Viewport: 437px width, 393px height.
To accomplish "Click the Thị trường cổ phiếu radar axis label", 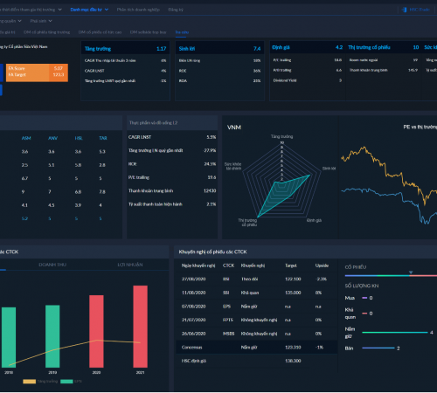I will 247,223.
